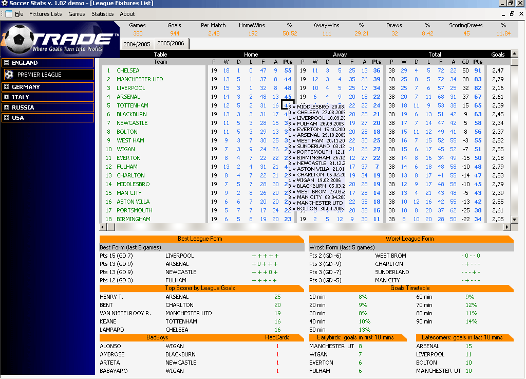Select MAN CITY in the league table

point(129,193)
